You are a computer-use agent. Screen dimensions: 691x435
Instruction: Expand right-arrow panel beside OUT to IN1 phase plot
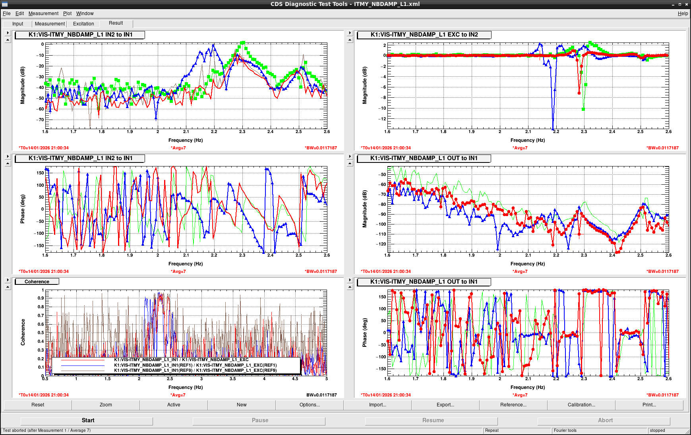350,280
